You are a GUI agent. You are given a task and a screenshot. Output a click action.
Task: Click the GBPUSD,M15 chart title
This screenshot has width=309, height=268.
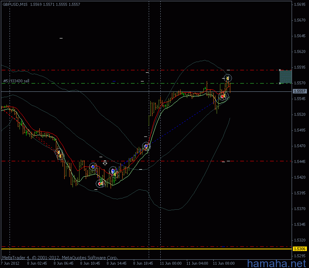[15, 4]
